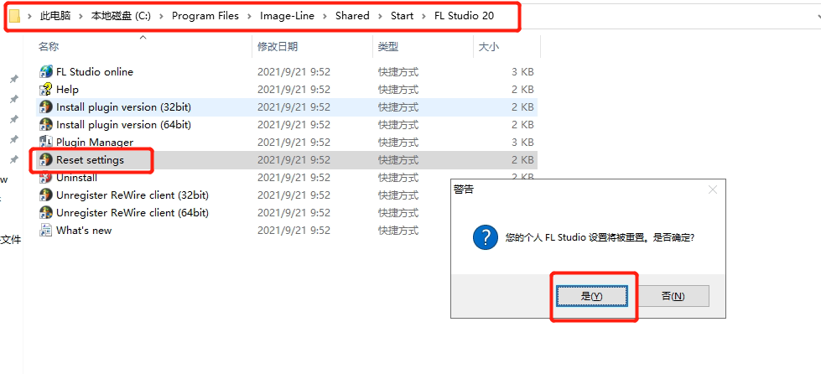Screen dimensions: 821x374
Task: Click the FL Studio online shortcut icon
Action: pyautogui.click(x=46, y=72)
